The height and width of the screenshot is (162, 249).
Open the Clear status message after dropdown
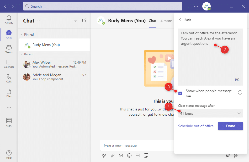(210, 113)
